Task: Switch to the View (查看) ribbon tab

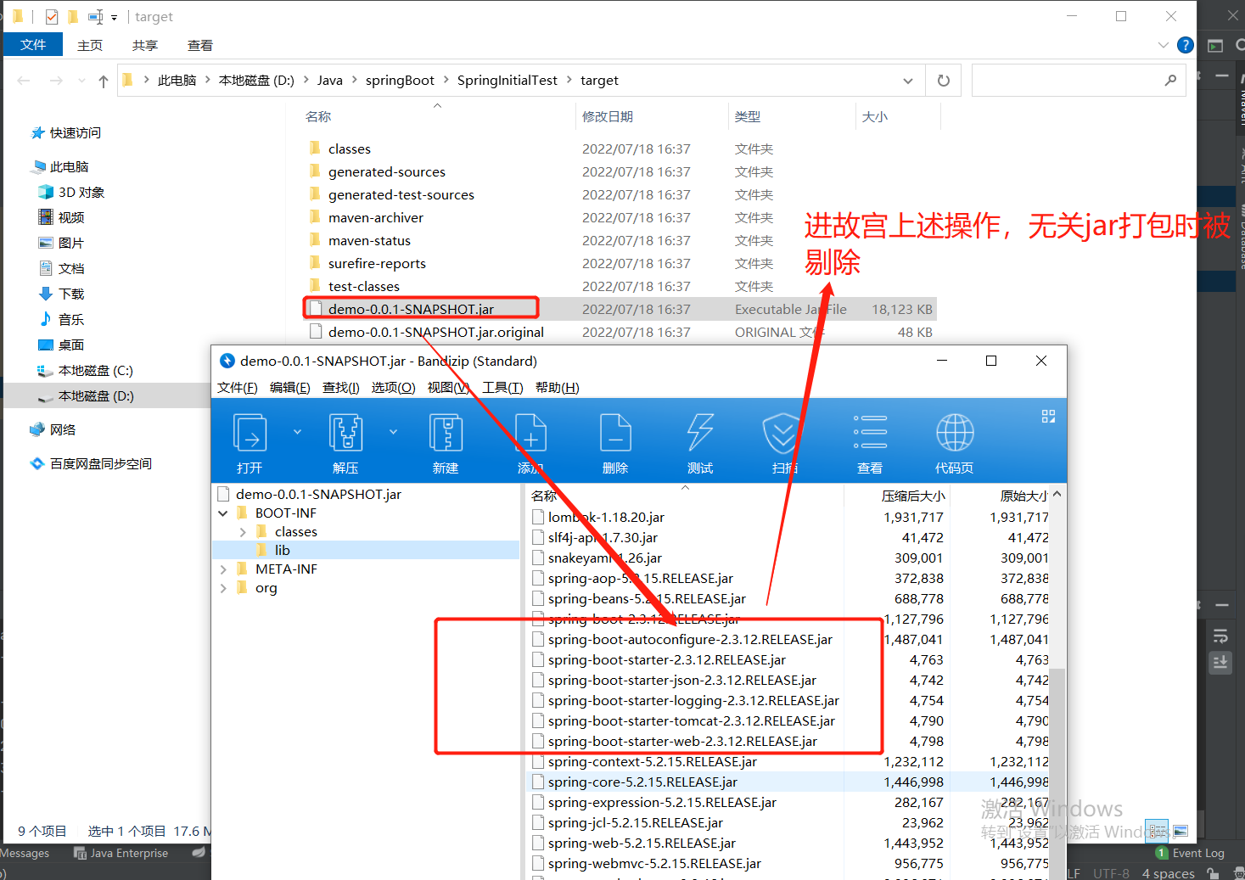Action: click(x=200, y=45)
